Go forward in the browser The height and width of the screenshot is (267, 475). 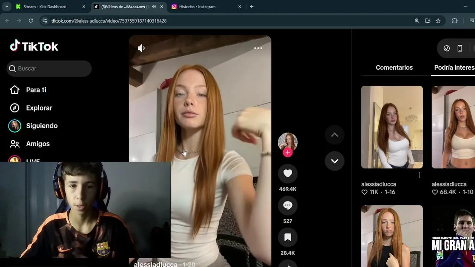pyautogui.click(x=19, y=21)
